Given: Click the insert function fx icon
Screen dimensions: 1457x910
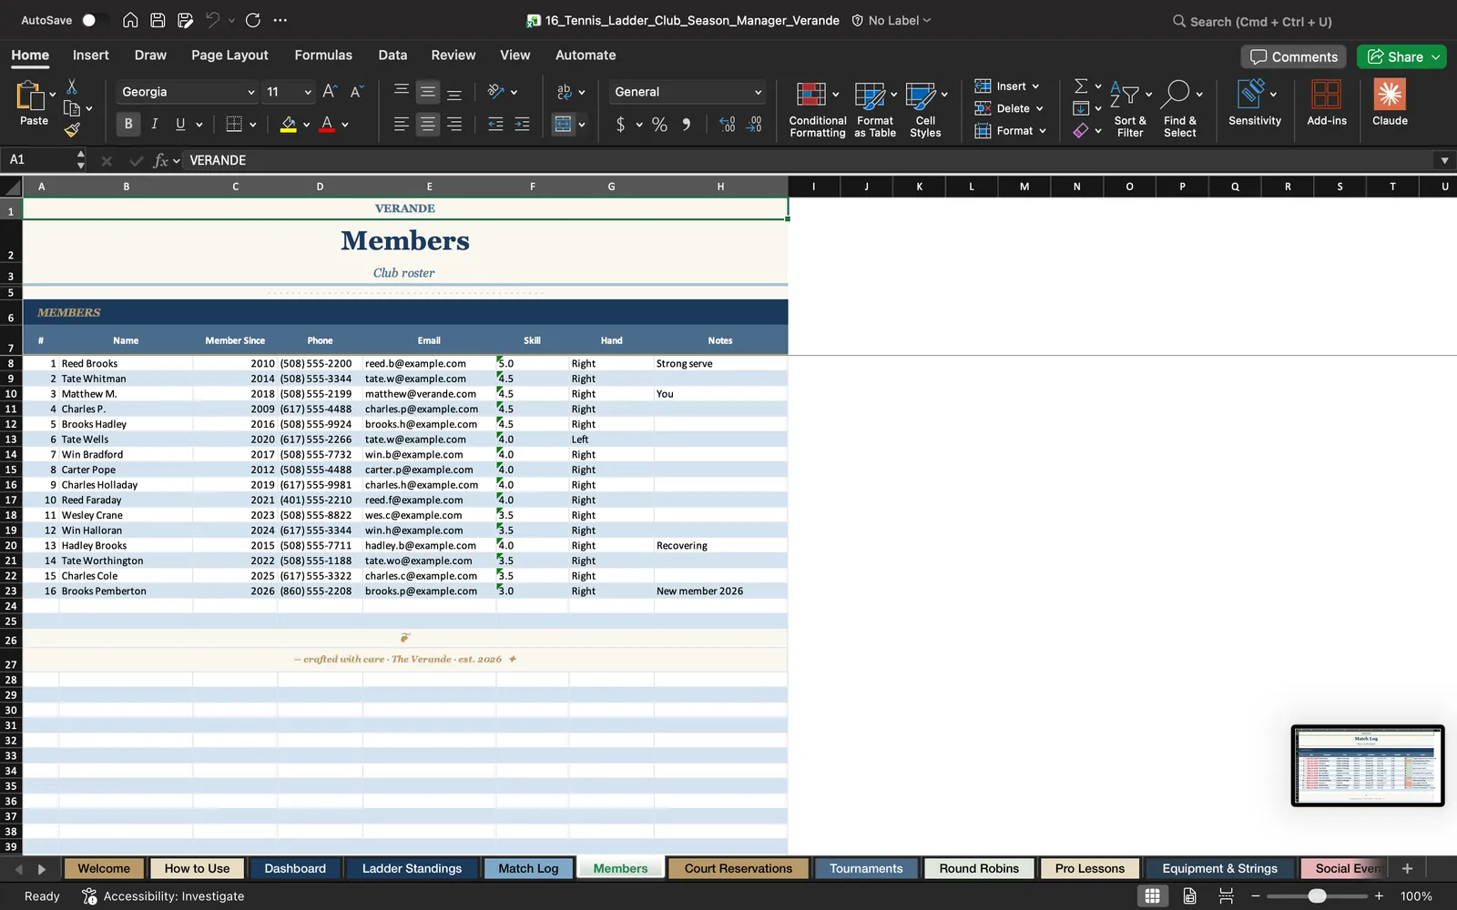Looking at the screenshot, I should tap(161, 160).
